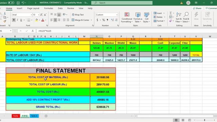Screen dimensions: 217x122
Task: Toggle Underline formatting
Action: [21, 20]
